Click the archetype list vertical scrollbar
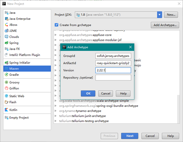Viewport: 183px width, 142px height. click(x=178, y=109)
